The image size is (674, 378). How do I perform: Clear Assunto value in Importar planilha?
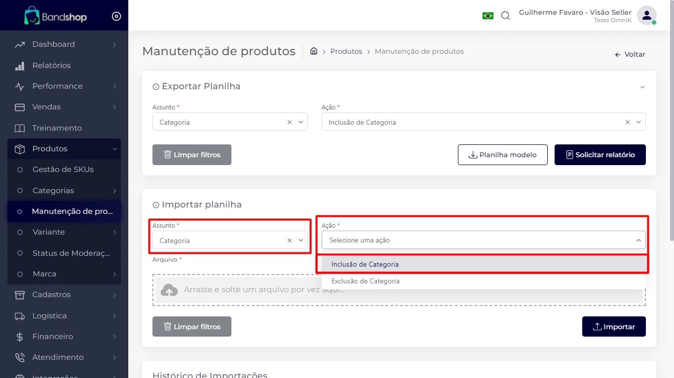click(x=290, y=241)
